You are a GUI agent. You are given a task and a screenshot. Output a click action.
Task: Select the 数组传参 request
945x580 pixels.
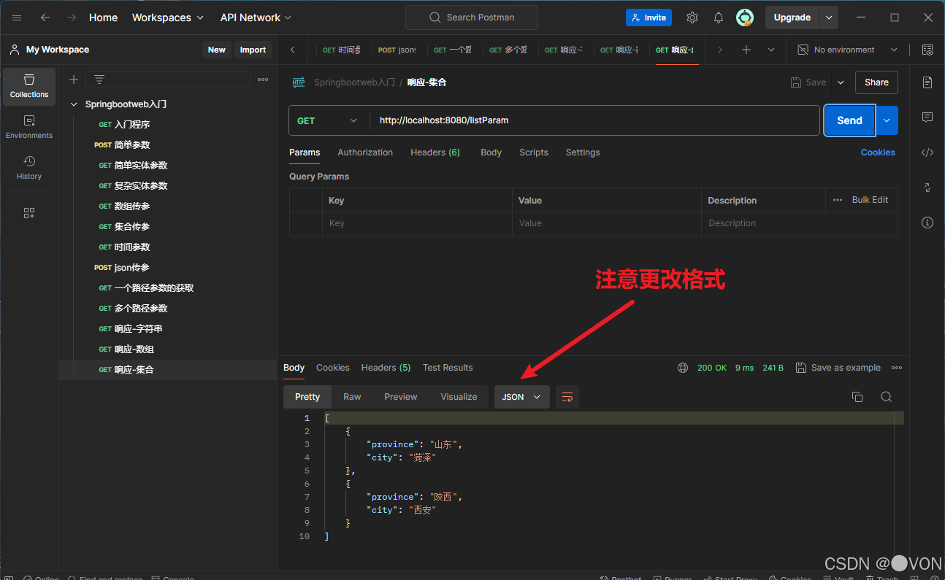coord(132,206)
